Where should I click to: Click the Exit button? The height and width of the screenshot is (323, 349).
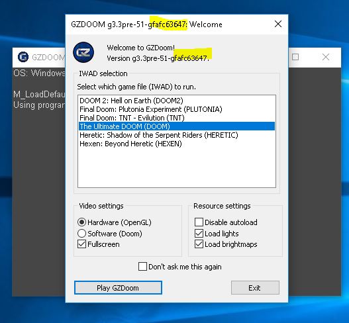pyautogui.click(x=255, y=288)
